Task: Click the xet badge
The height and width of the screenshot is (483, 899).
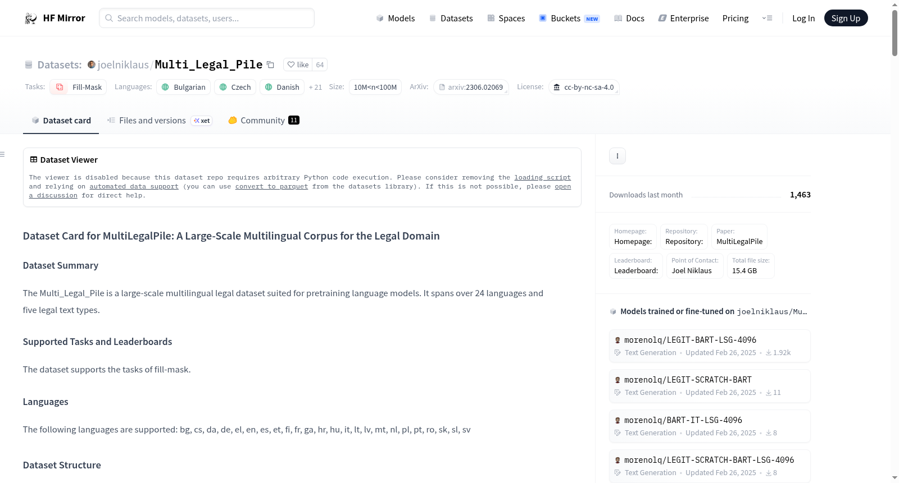Action: click(x=202, y=121)
